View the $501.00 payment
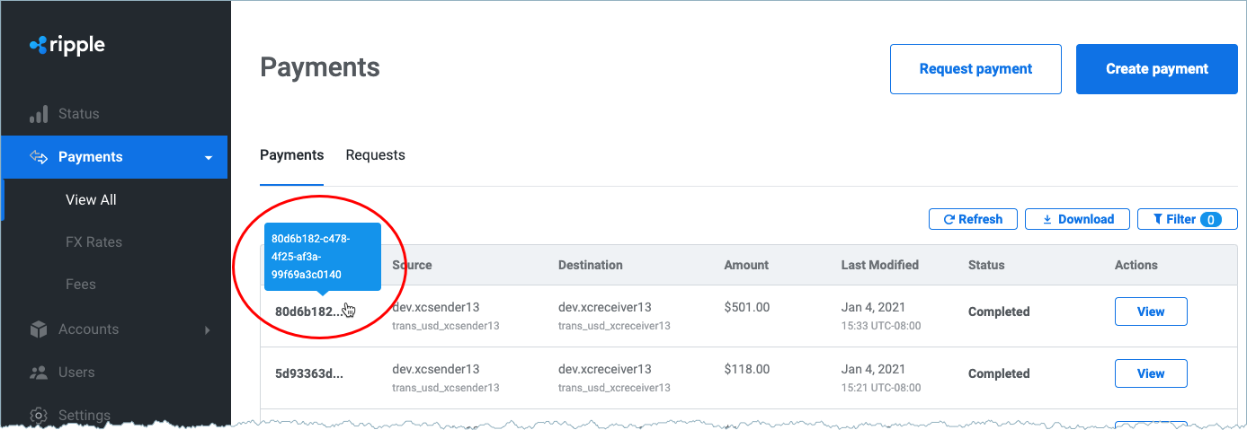This screenshot has height=430, width=1247. (x=1151, y=312)
